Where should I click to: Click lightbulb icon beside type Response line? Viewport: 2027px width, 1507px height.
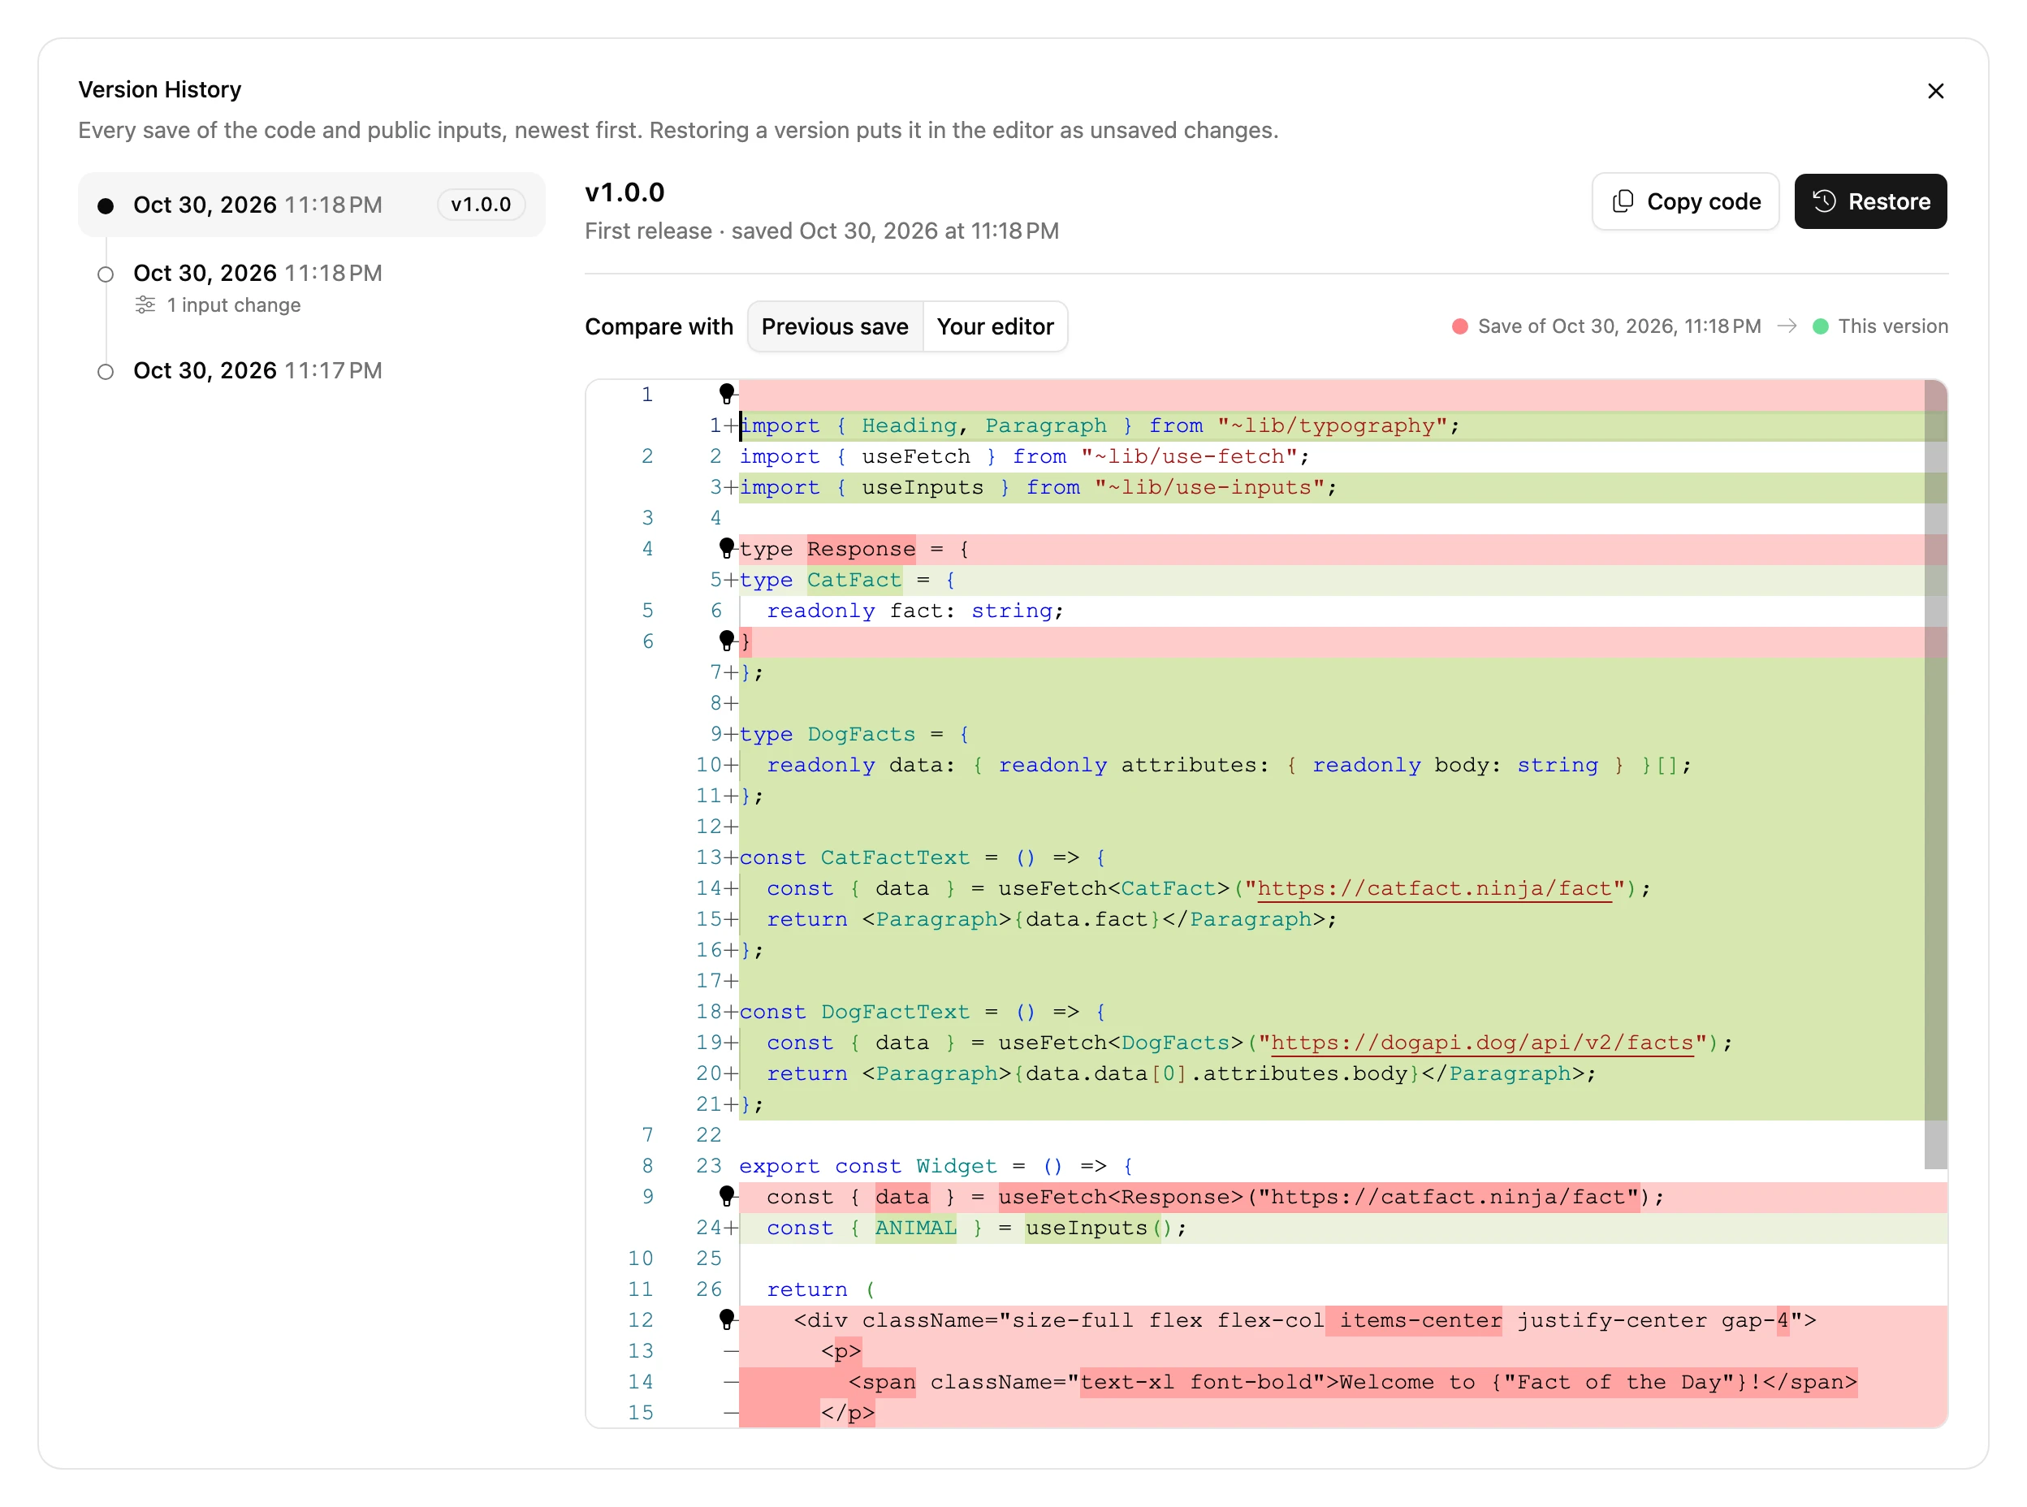point(726,548)
